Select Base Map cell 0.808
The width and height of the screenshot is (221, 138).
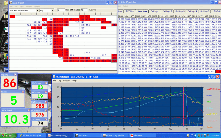pyautogui.click(x=121, y=19)
